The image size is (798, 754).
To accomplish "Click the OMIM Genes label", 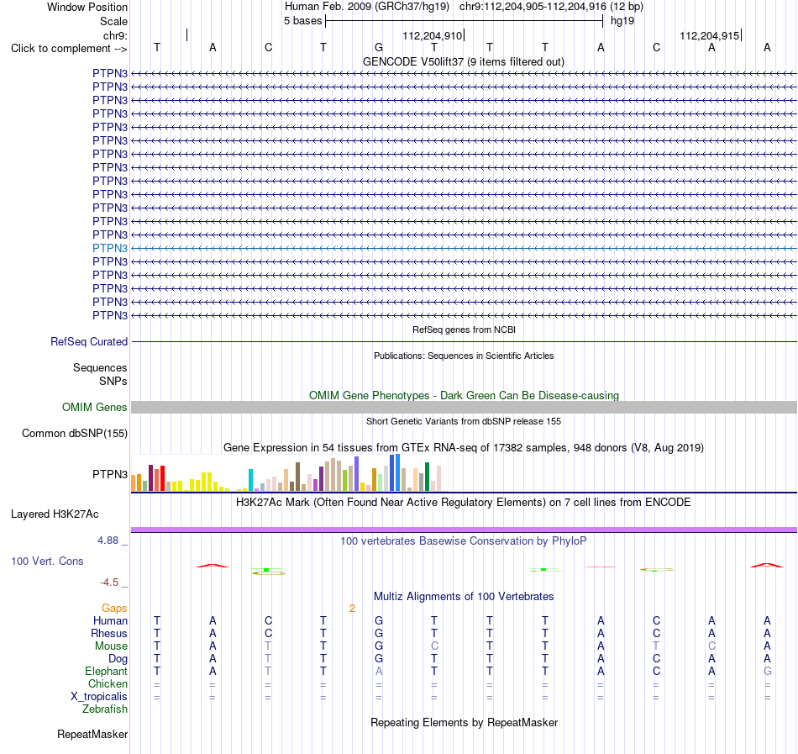I will tap(94, 408).
